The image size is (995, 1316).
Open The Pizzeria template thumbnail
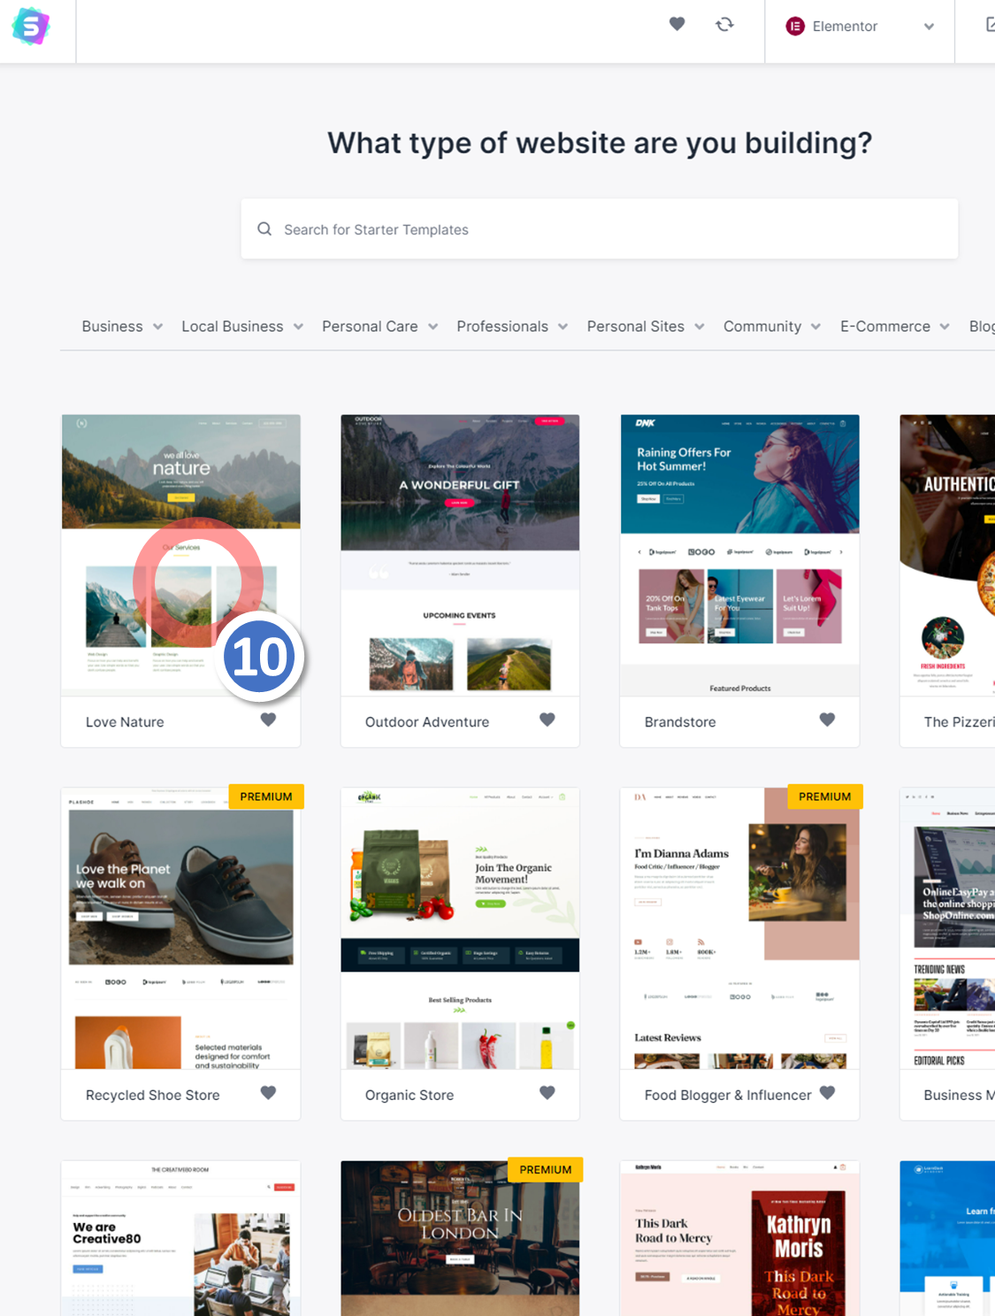coord(947,555)
